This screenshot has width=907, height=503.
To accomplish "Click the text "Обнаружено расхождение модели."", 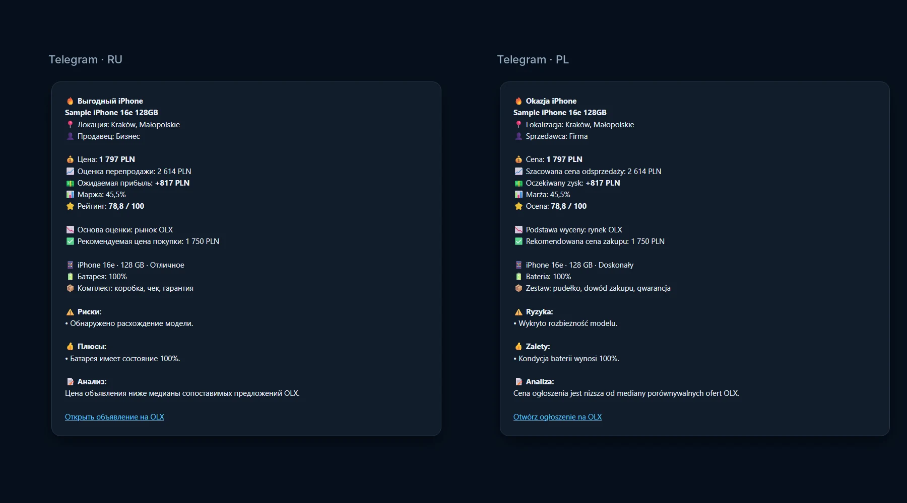I will click(x=132, y=323).
